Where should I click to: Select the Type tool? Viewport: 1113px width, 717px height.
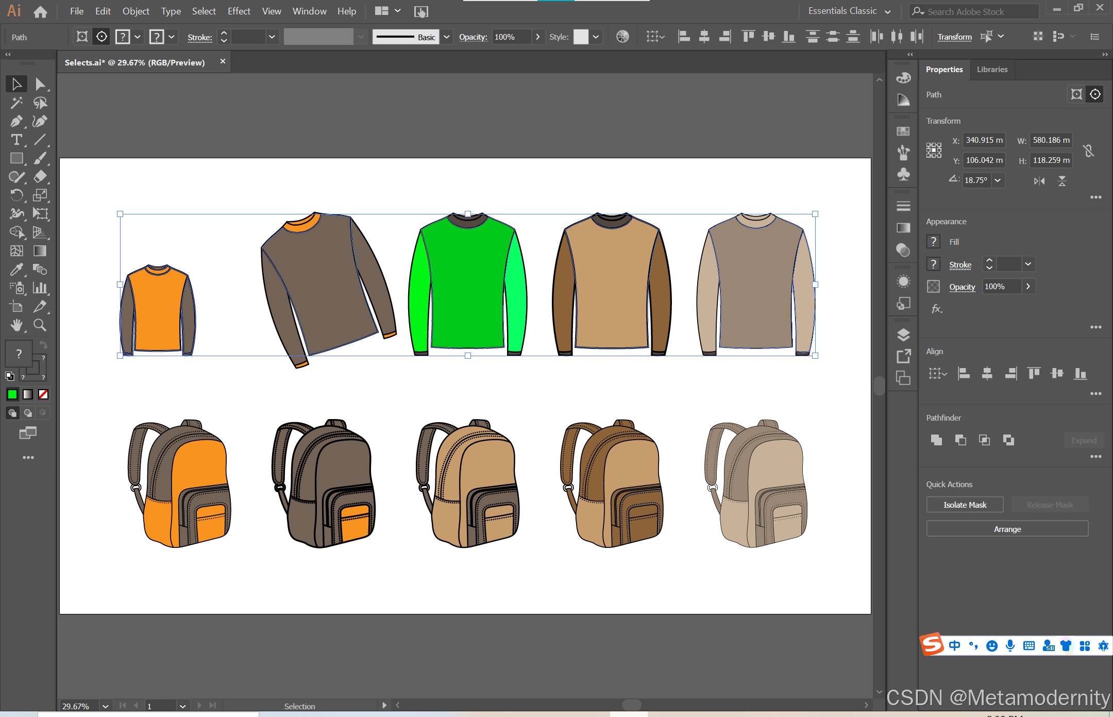[x=16, y=140]
